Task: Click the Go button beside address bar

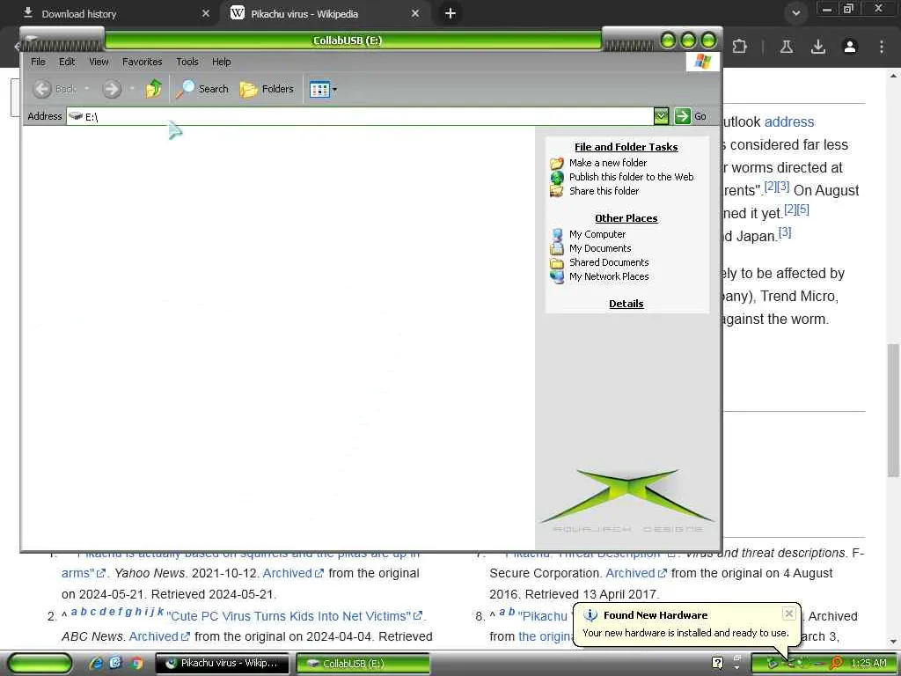Action: point(691,116)
